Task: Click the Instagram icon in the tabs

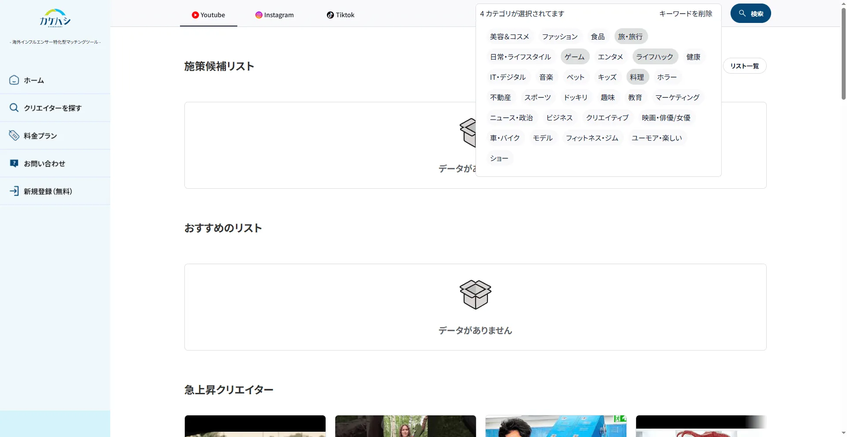Action: pos(259,15)
